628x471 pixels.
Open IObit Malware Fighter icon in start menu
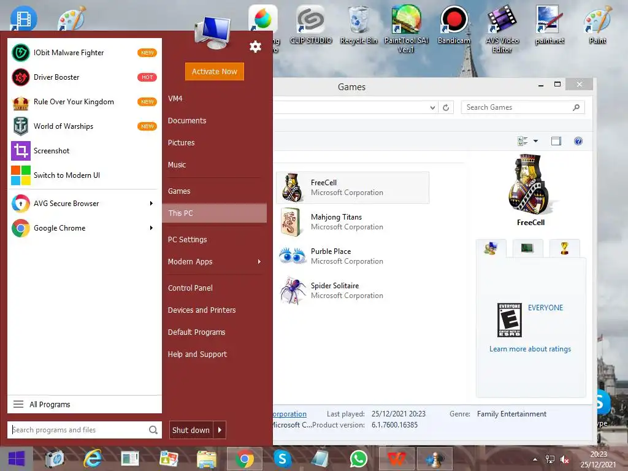click(20, 53)
